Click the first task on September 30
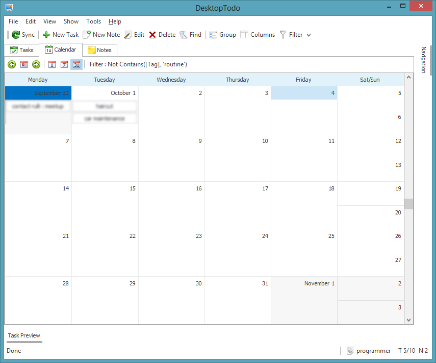Viewport: 436px width, 363px height. tap(38, 106)
